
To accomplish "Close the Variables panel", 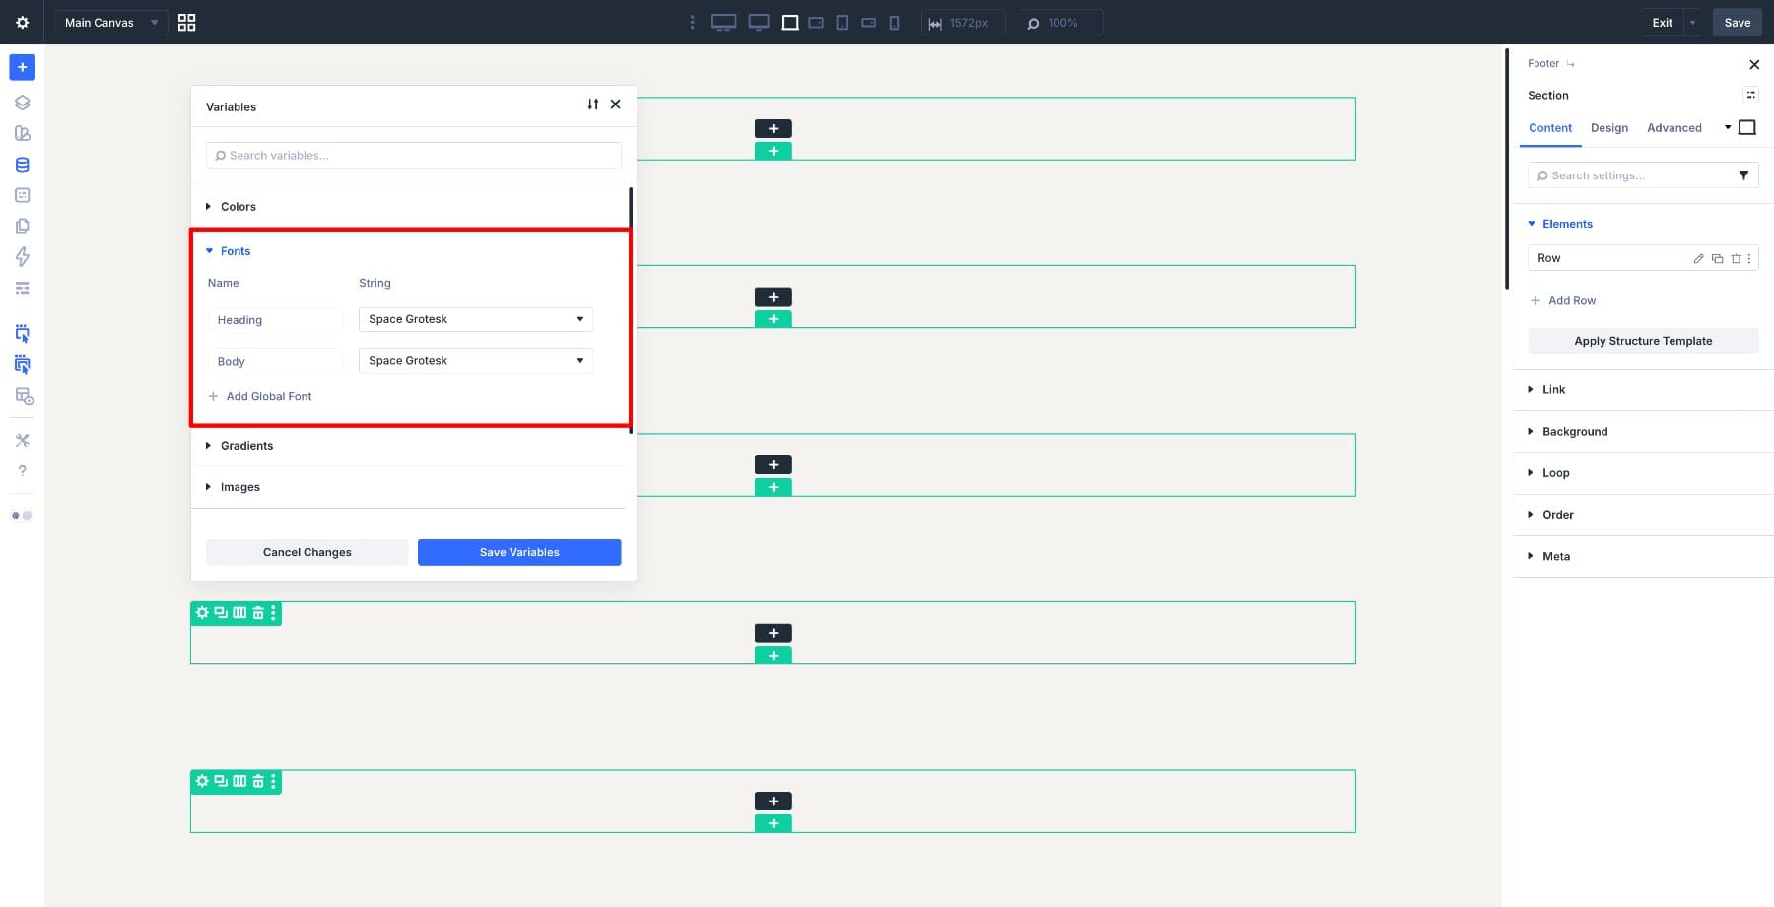I will (615, 105).
